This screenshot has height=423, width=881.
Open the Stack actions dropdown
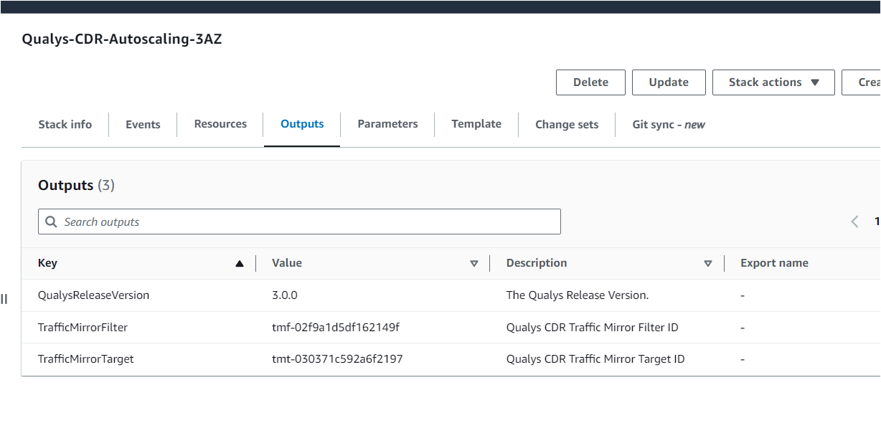click(773, 82)
